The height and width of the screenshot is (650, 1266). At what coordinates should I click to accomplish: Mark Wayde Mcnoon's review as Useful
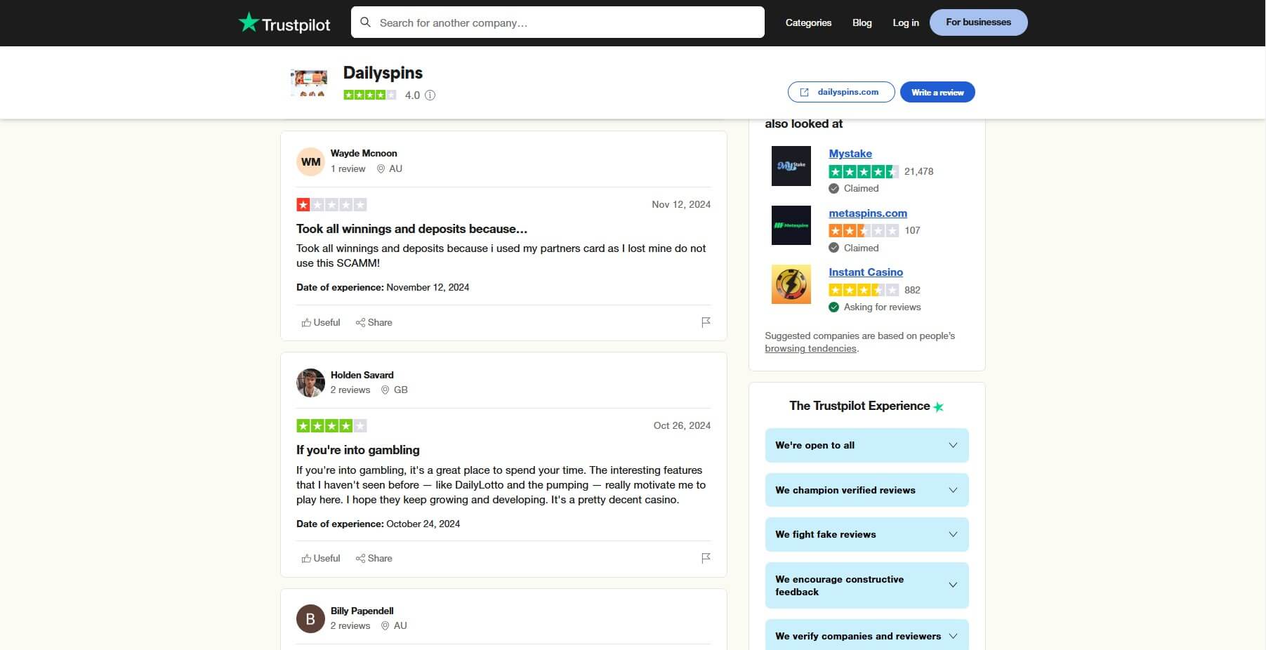click(x=320, y=322)
